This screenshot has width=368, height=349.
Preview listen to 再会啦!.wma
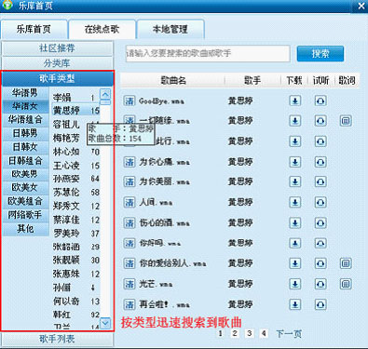[x=320, y=304]
